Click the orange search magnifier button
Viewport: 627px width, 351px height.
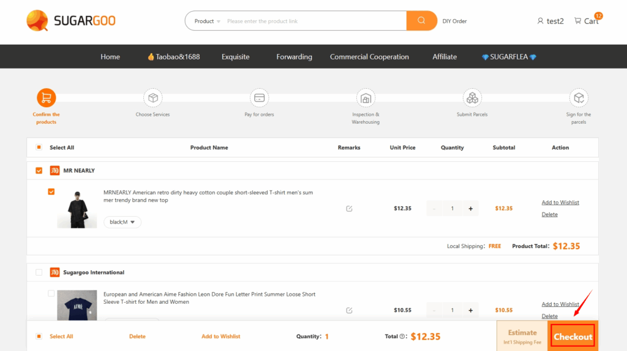(421, 21)
